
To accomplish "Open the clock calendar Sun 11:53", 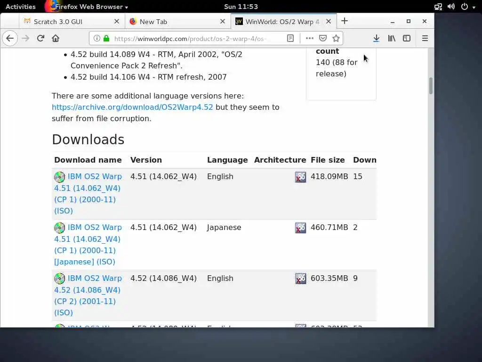I will [x=241, y=7].
